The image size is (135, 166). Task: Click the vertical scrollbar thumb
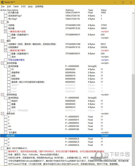pyautogui.click(x=133, y=120)
